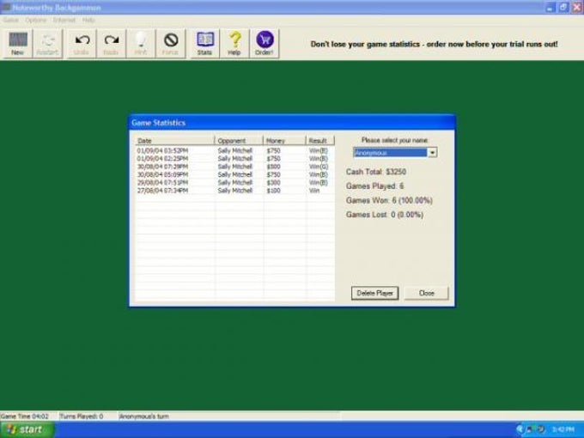Click the Hint lightbulb icon

141,44
